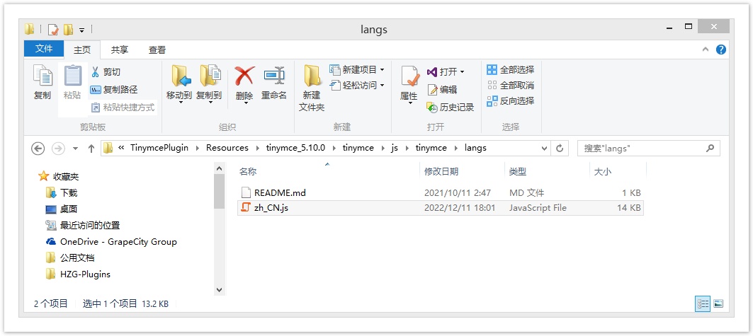Click Easy access (轻松访问) icon
753x336 pixels.
tap(335, 86)
